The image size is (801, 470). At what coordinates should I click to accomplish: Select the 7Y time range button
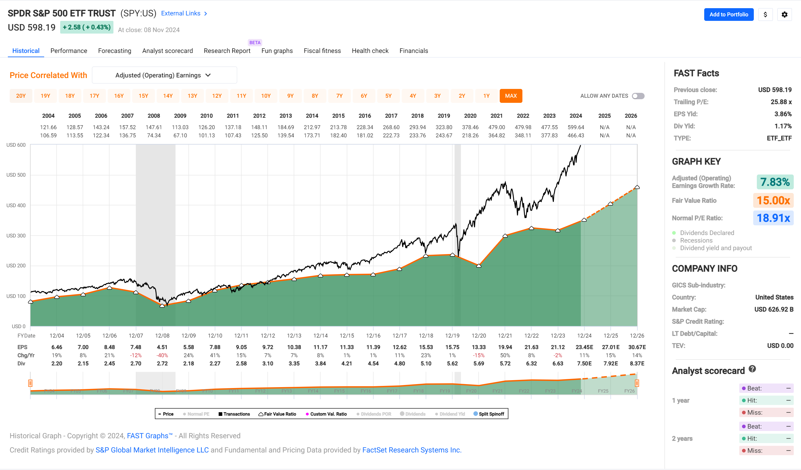coord(339,96)
